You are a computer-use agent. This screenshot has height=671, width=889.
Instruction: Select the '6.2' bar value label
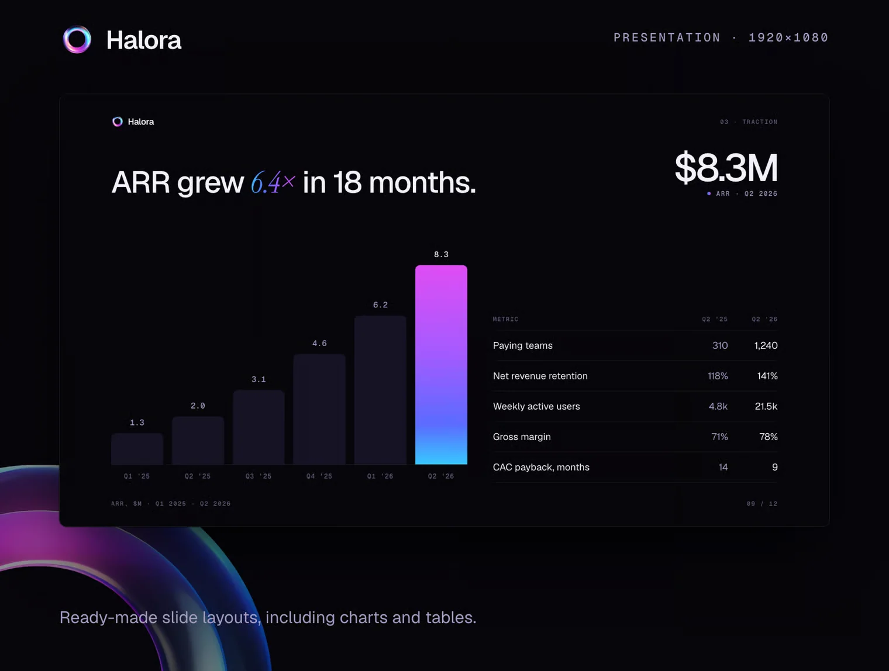380,305
